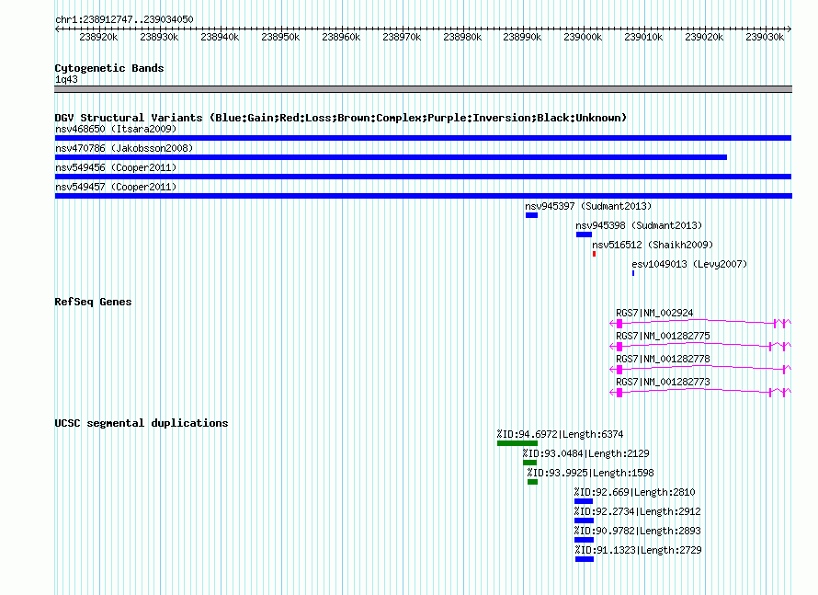This screenshot has width=818, height=595.
Task: Click the 239020k ruler tick label
Action: click(x=704, y=37)
